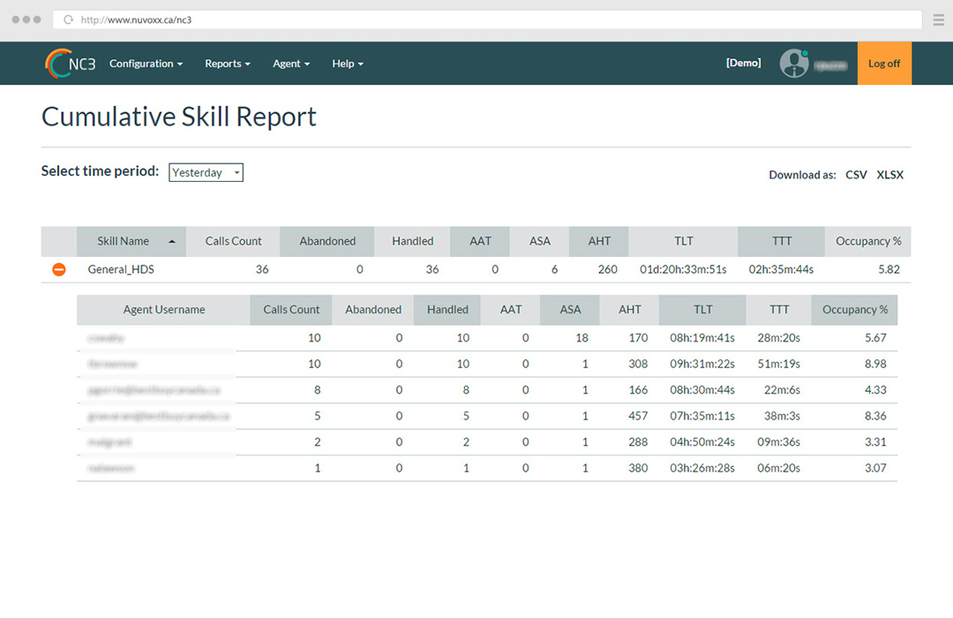Sort agent table by ASA
953x618 pixels.
570,310
